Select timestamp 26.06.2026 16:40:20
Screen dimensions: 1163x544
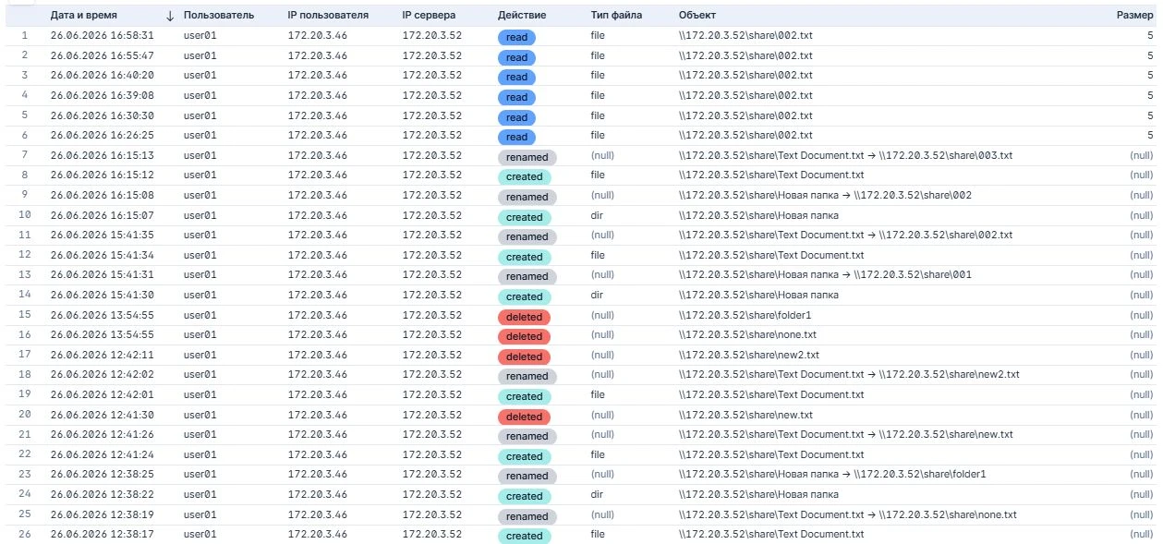[102, 76]
